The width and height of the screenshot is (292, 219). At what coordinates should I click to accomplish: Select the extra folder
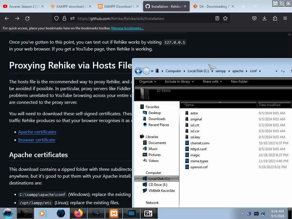tap(194, 113)
